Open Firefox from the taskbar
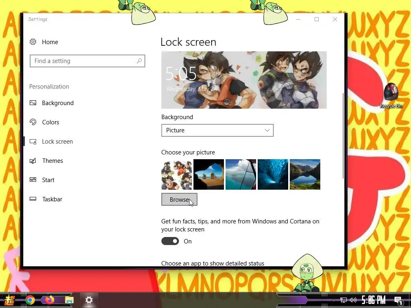Image resolution: width=411 pixels, height=308 pixels. click(49, 300)
